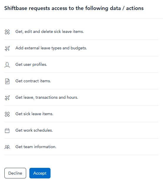163x184 pixels.
Task: Click the airplane icon next to external leave types
Action: tap(7, 48)
